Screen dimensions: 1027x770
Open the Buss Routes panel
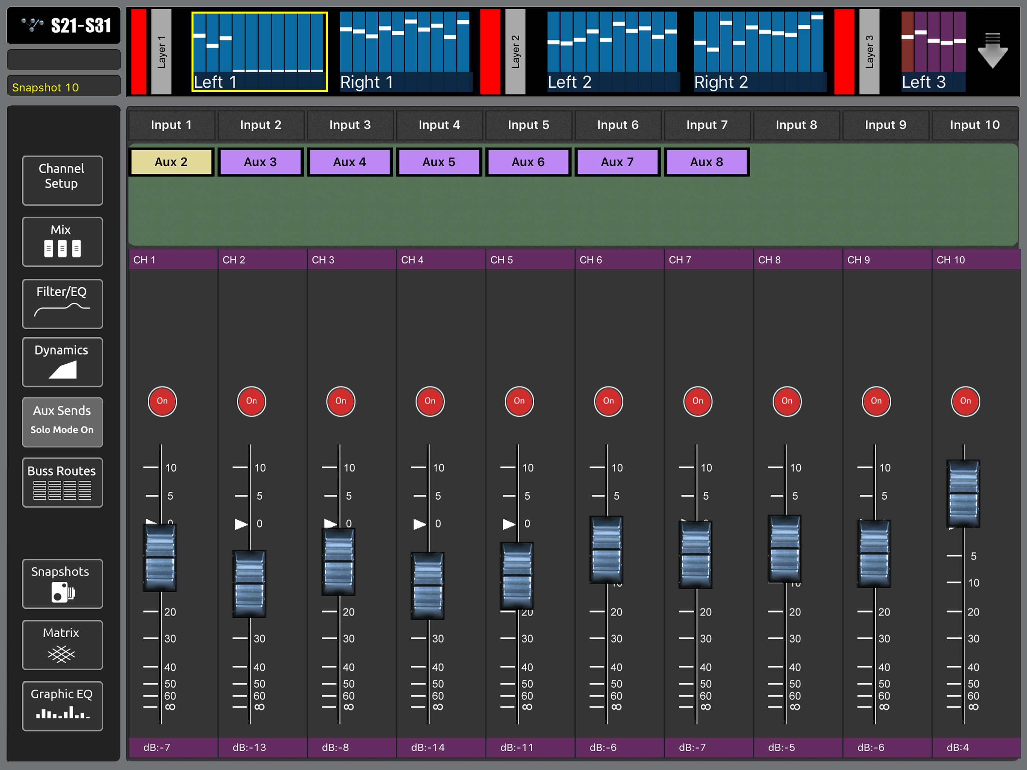click(x=62, y=482)
